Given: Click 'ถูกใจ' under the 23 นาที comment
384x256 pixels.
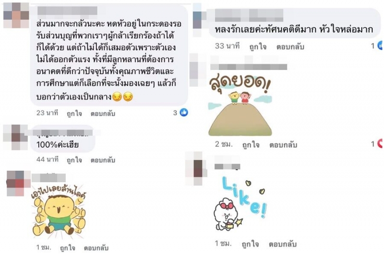Looking at the screenshot, I should tap(74, 114).
